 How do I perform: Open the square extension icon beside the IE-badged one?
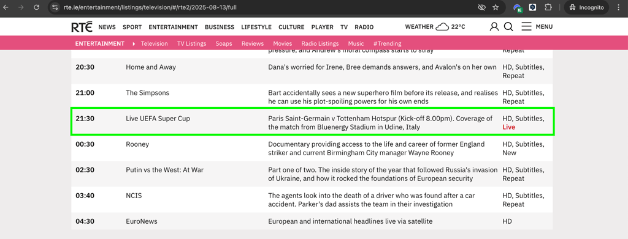click(532, 7)
